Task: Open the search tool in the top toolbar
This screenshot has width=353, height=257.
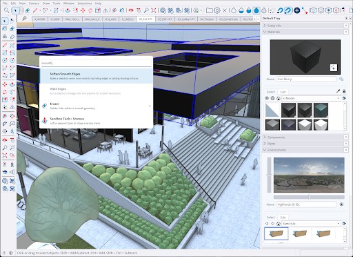Action: pyautogui.click(x=7, y=10)
